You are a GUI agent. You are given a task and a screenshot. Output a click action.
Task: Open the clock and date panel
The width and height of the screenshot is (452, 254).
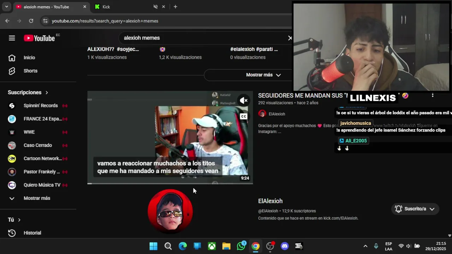click(436, 246)
